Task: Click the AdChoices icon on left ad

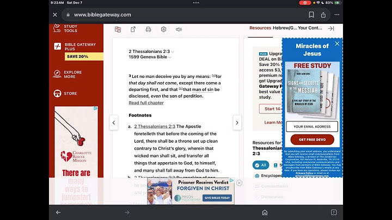Action: [x=95, y=108]
